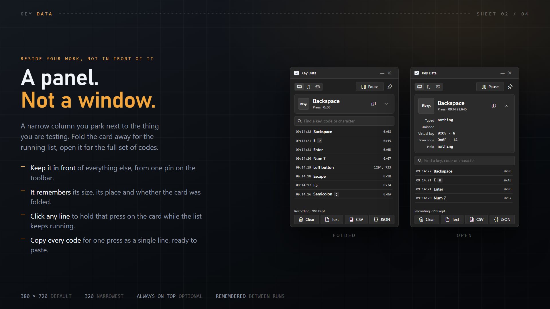Image resolution: width=550 pixels, height=309 pixels.
Task: Close the open Key Data panel
Action: (x=510, y=73)
